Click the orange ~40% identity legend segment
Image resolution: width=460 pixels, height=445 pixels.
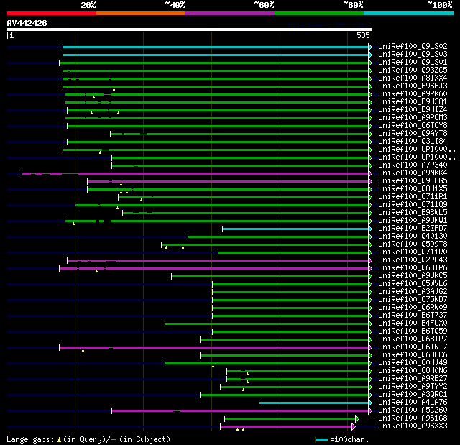tap(141, 13)
